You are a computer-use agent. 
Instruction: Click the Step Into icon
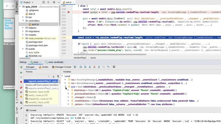click(x=85, y=67)
